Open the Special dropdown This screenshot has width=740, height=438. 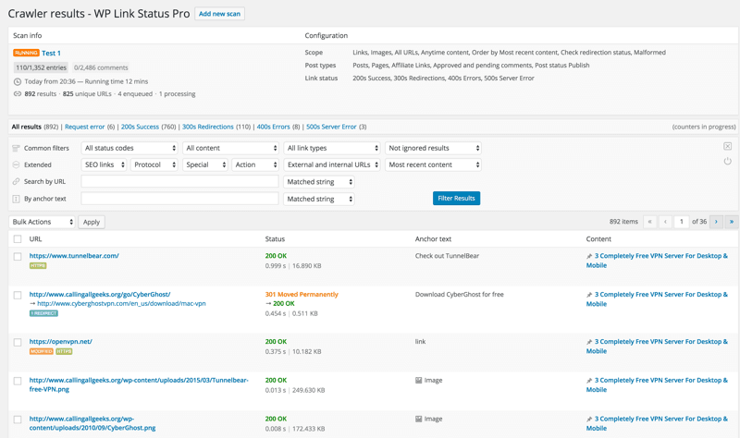(x=204, y=164)
